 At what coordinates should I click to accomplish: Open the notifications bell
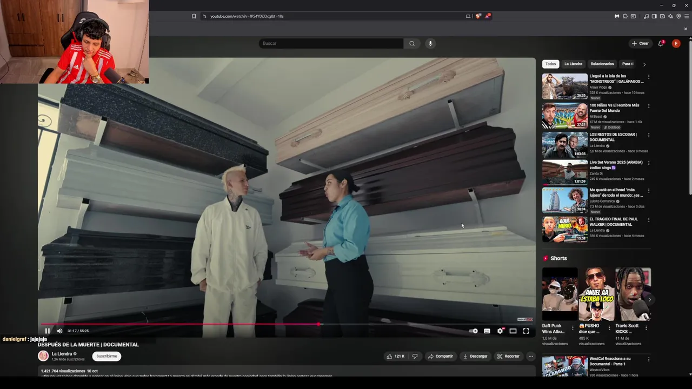(x=661, y=43)
